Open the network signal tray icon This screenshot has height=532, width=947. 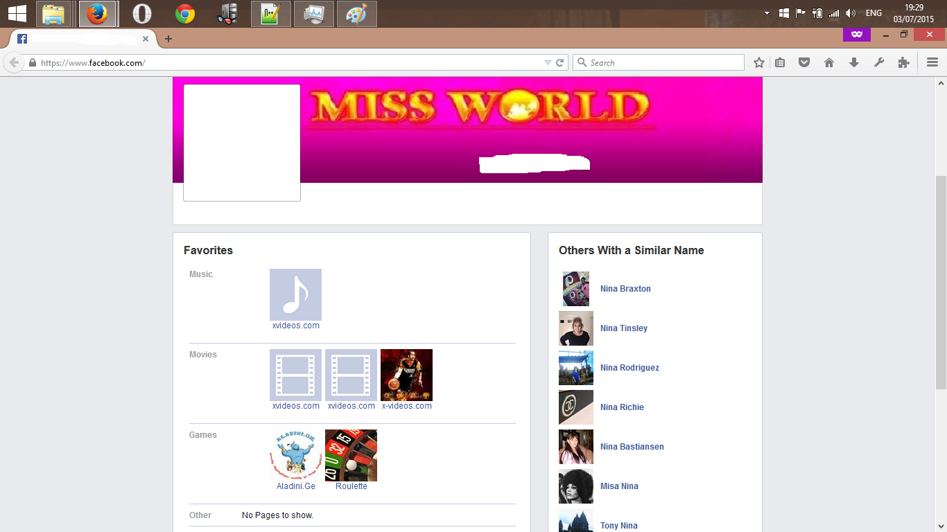click(834, 13)
